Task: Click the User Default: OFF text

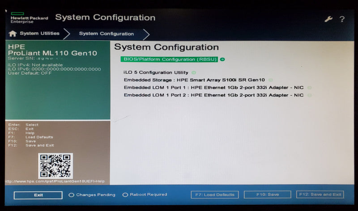Action: pyautogui.click(x=30, y=73)
